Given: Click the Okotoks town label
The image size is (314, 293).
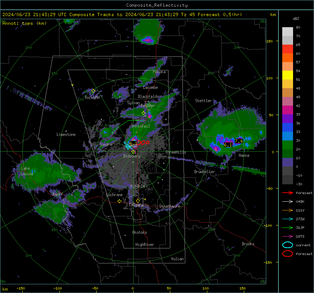Looking at the screenshot, I should [x=140, y=232].
